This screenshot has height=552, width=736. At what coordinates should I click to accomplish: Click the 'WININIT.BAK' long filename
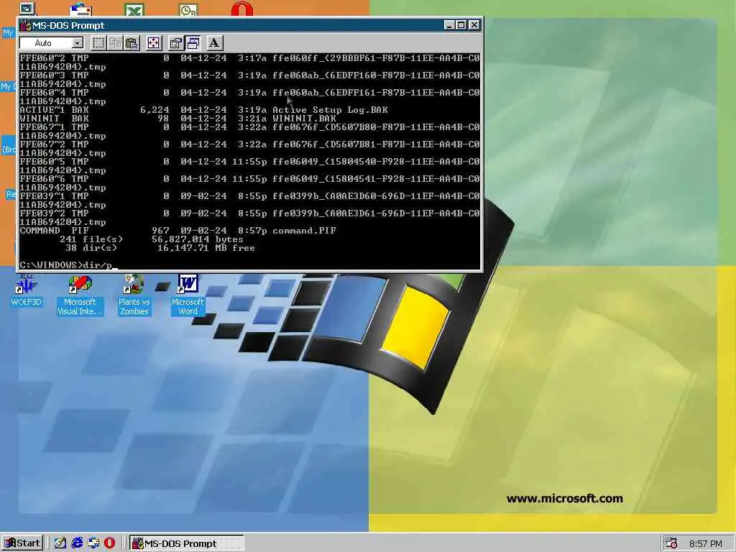(x=304, y=119)
